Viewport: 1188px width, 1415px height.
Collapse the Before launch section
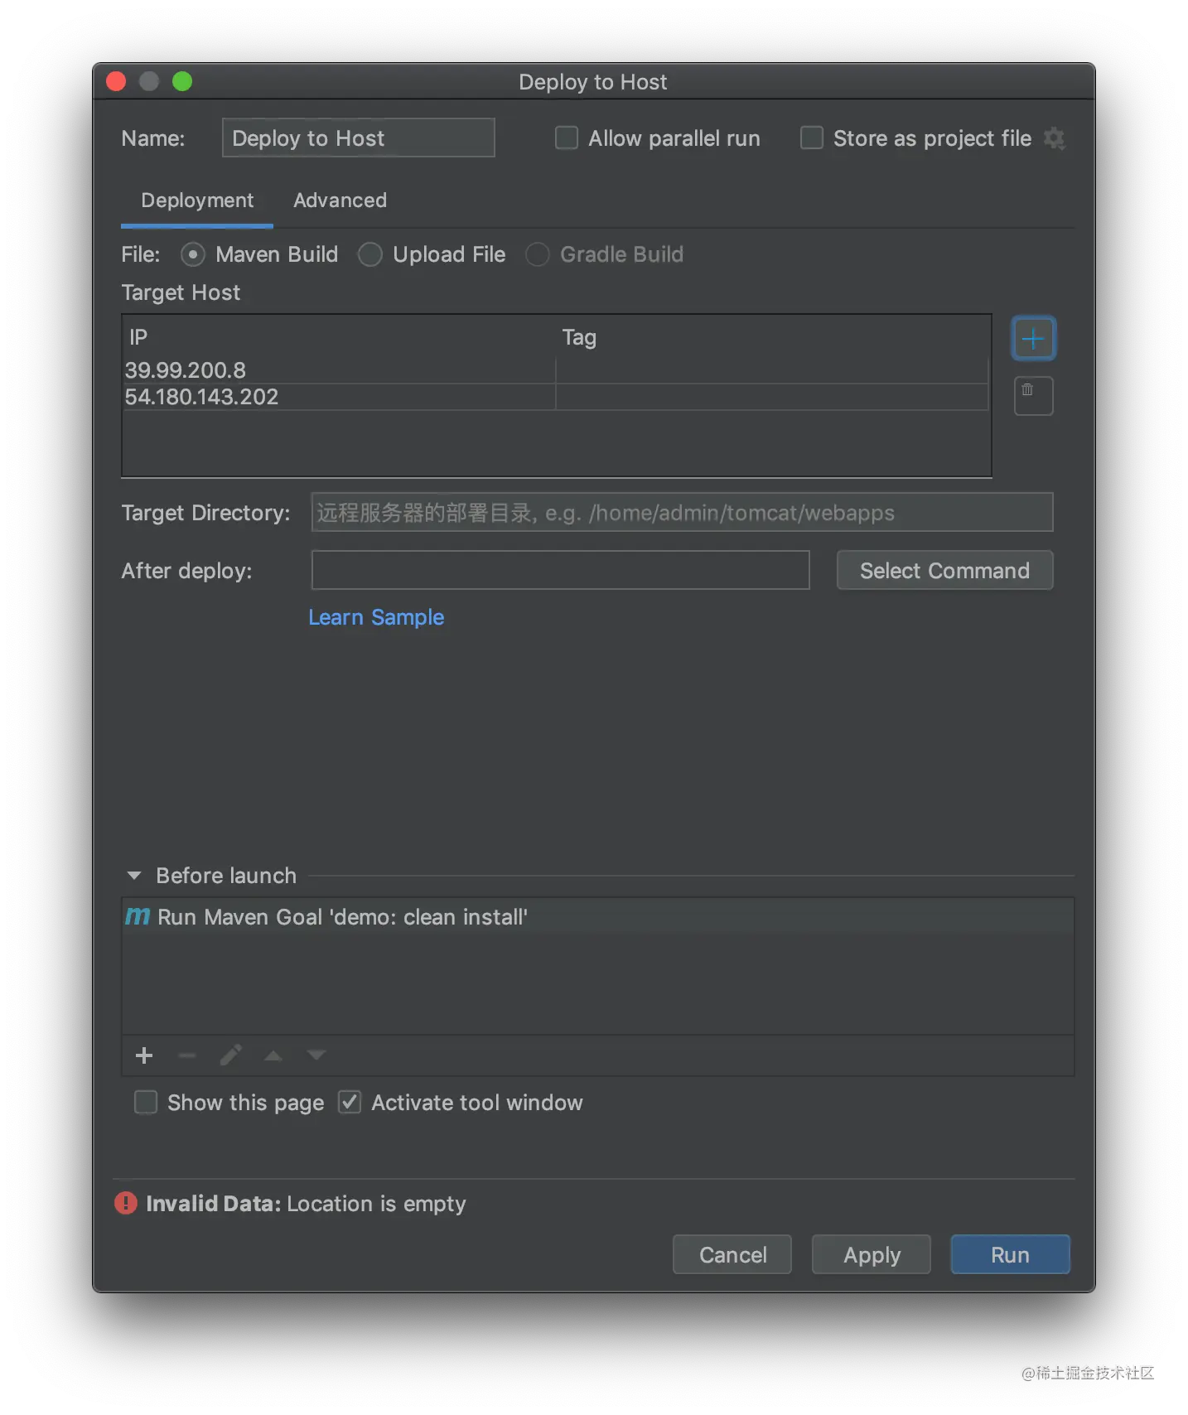pyautogui.click(x=134, y=876)
